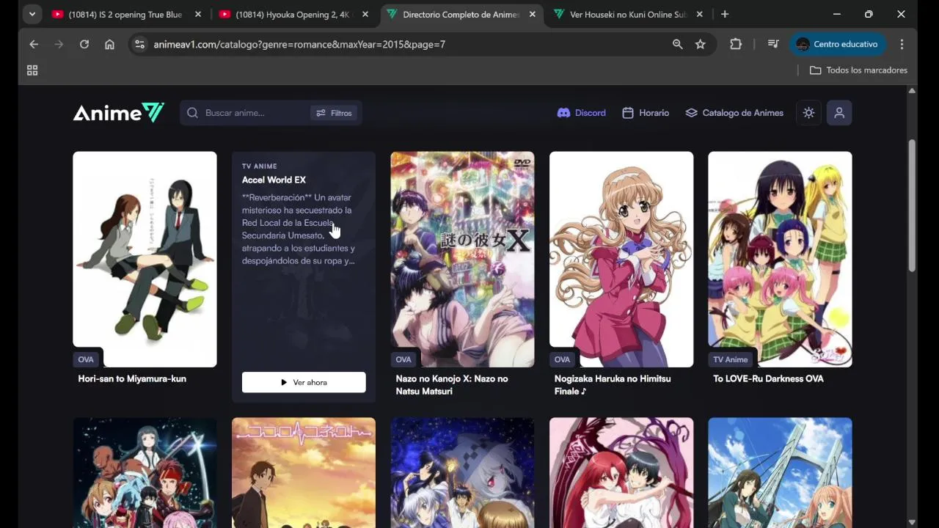Open the Discord link
The height and width of the screenshot is (528, 939).
point(582,113)
